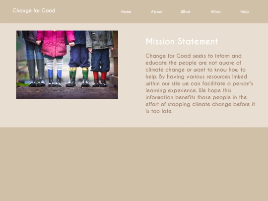Select the What menu item
The image size is (268, 201).
tap(186, 11)
